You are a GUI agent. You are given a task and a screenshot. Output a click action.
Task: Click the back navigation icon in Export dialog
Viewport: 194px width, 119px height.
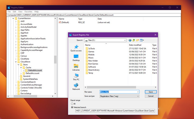[x=130, y=40]
